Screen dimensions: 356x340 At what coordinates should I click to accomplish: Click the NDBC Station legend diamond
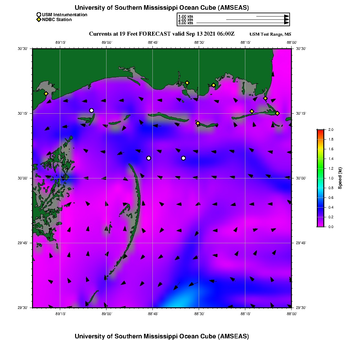39,19
